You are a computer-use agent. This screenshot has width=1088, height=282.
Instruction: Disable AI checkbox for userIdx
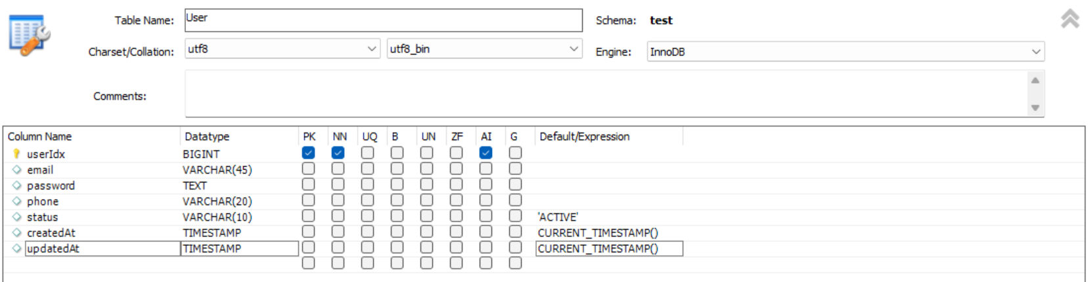(x=486, y=153)
